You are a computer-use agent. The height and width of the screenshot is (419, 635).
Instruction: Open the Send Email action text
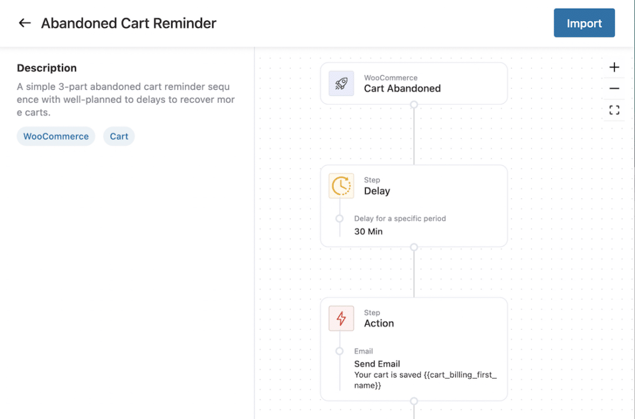tap(377, 364)
